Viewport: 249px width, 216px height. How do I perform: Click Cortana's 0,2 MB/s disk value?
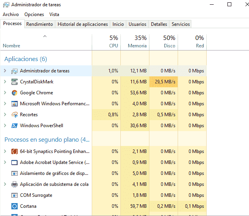(x=166, y=206)
